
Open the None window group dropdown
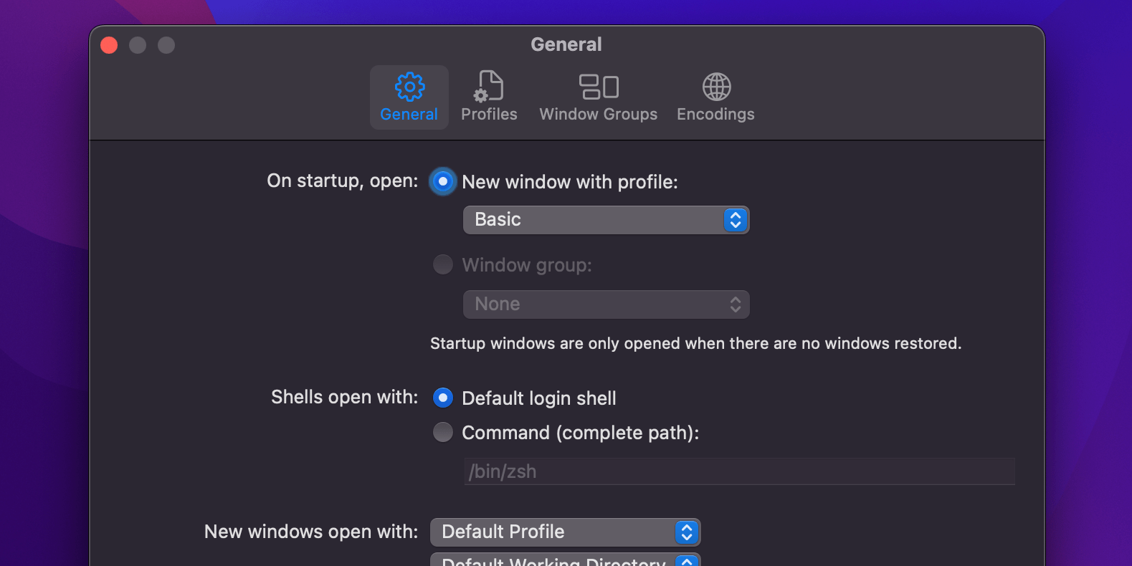[x=607, y=304]
